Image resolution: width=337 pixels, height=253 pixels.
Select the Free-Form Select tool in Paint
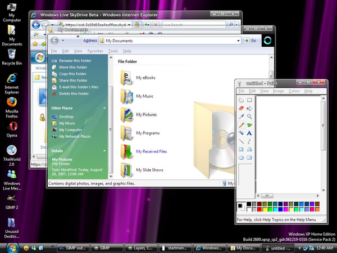tap(241, 100)
